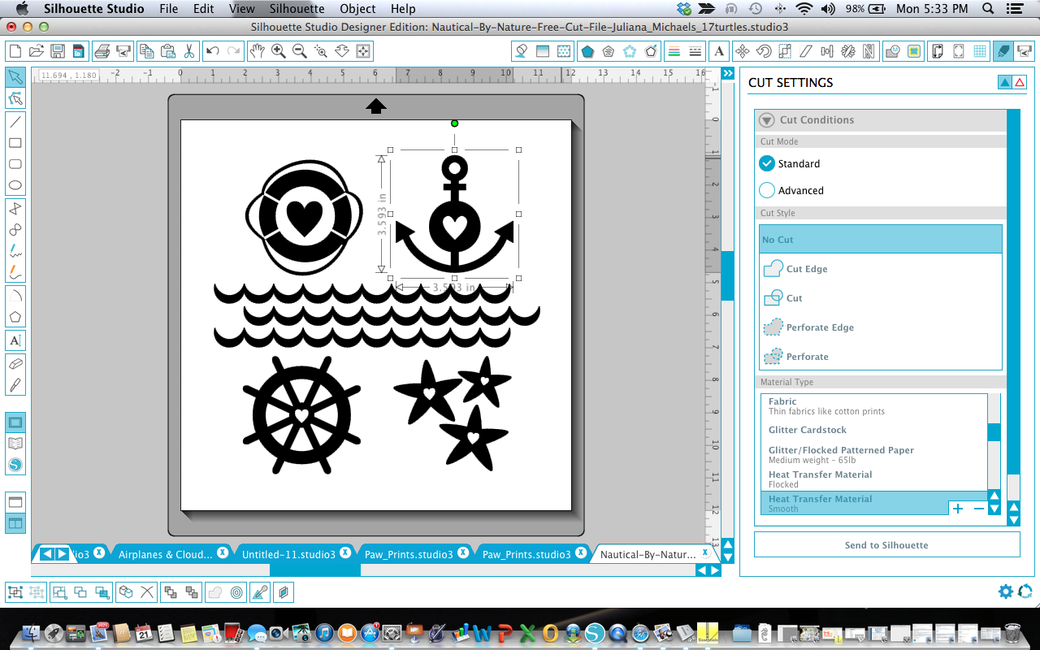Viewport: 1040px width, 650px height.
Task: Open the Move panel icon
Action: click(x=742, y=51)
